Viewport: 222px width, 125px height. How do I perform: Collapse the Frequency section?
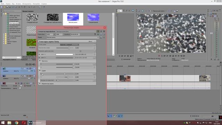[x=40, y=61]
